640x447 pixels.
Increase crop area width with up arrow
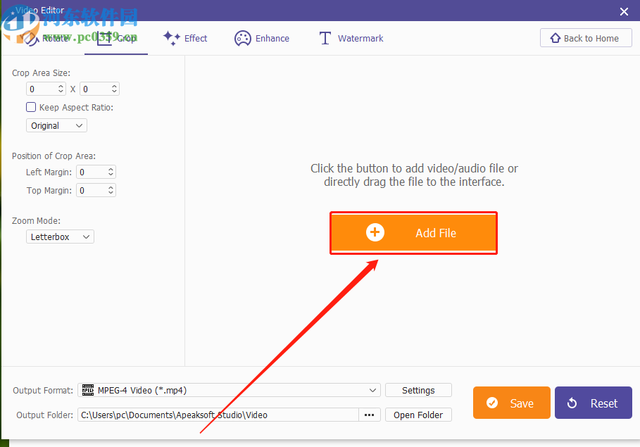coord(61,86)
